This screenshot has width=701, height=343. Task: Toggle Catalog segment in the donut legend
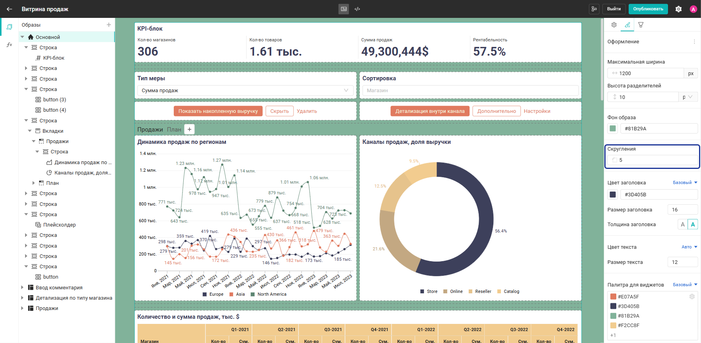click(x=508, y=291)
